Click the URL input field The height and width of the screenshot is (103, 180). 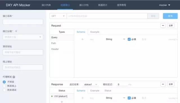click(x=107, y=16)
